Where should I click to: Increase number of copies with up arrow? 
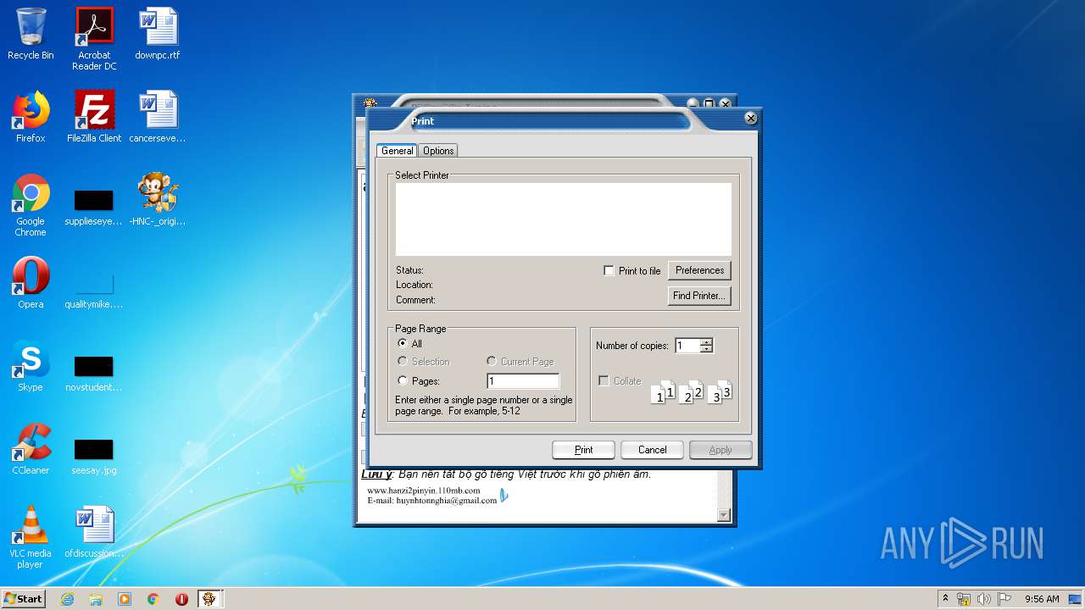[706, 342]
